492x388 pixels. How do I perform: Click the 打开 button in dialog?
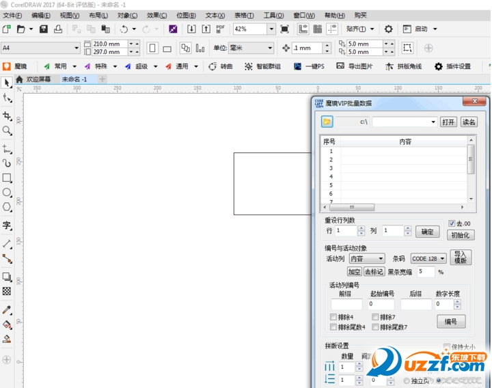tap(448, 122)
